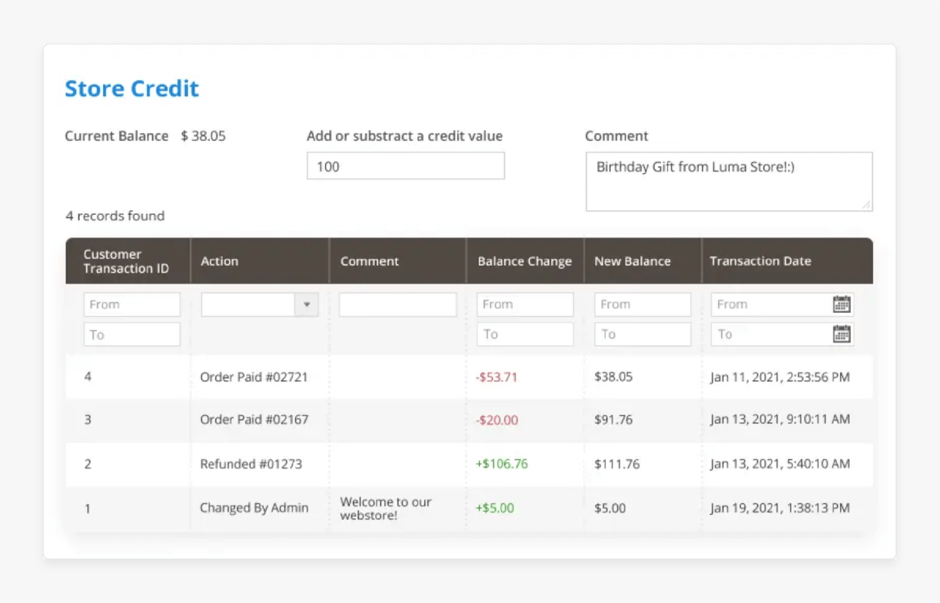
Task: Sort by Balance Change column header
Action: tap(524, 262)
